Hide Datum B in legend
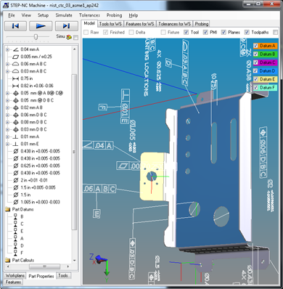 click(255, 54)
